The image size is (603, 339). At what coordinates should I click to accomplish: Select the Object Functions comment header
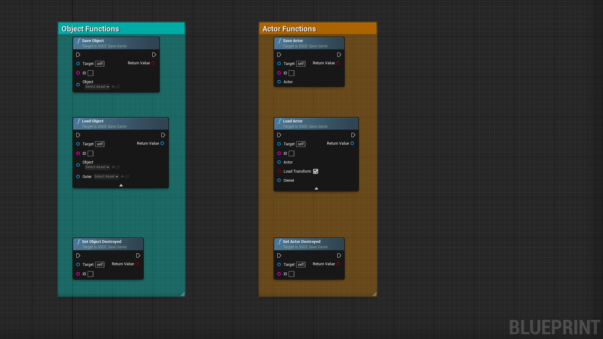[90, 29]
